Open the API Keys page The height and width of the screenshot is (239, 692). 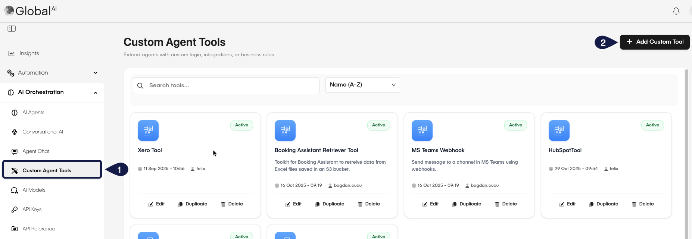32,210
